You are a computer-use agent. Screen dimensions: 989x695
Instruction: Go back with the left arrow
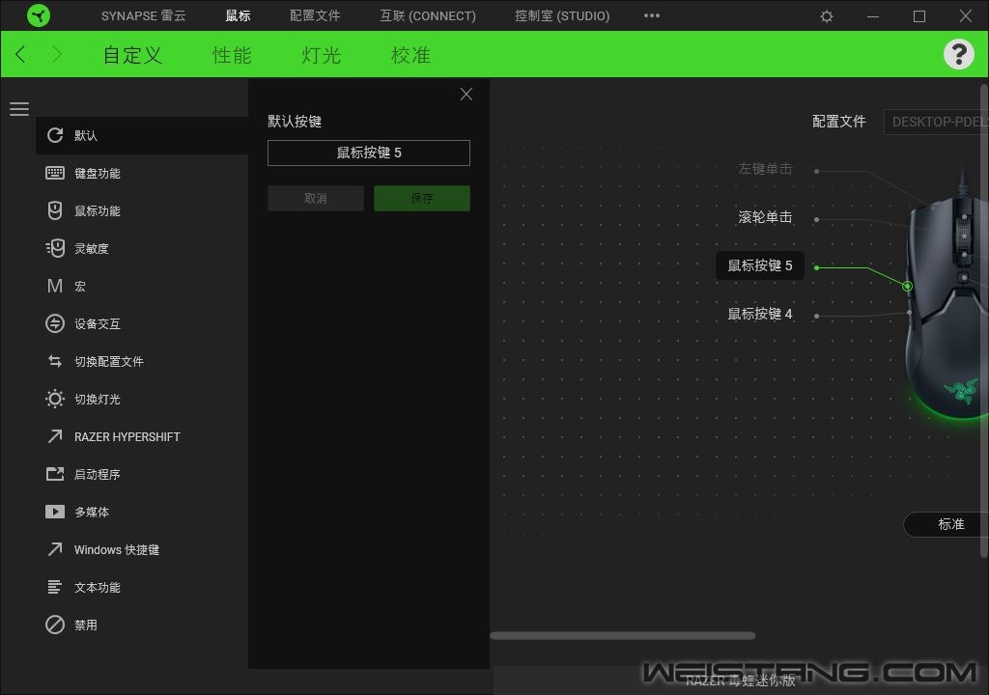click(x=20, y=54)
